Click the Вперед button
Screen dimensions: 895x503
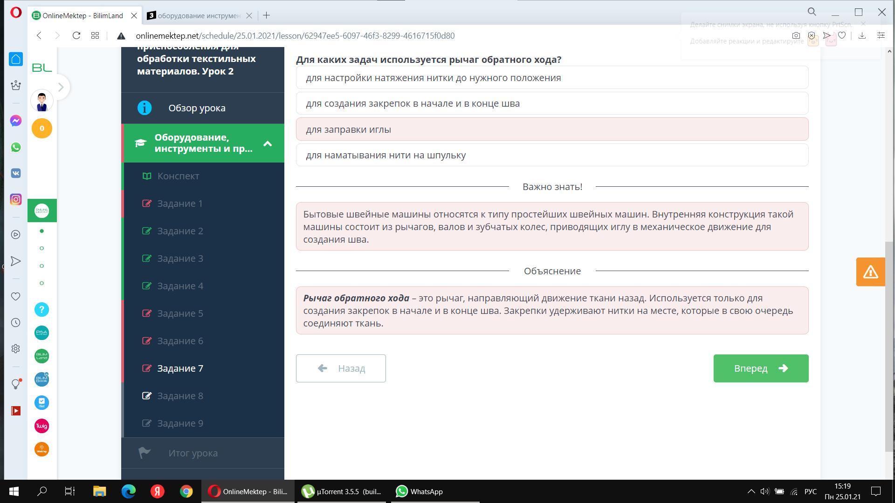[x=761, y=368]
